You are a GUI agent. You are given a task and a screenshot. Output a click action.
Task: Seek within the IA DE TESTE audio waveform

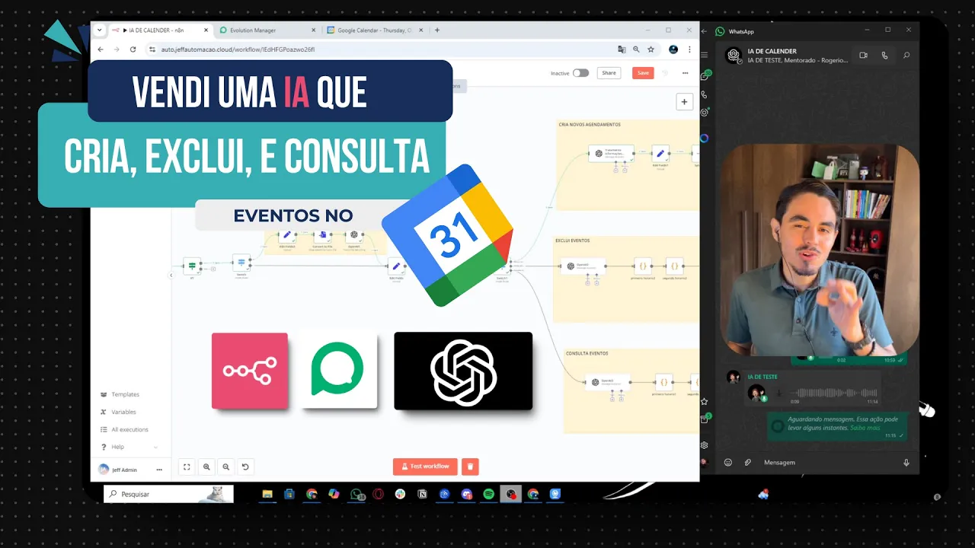(x=834, y=393)
